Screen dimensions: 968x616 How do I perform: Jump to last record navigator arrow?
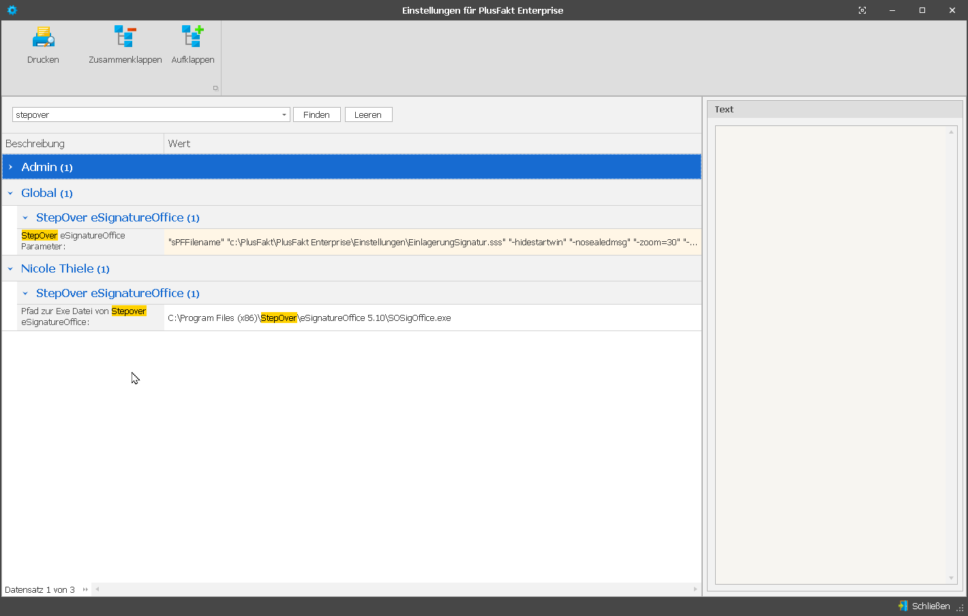coord(85,589)
